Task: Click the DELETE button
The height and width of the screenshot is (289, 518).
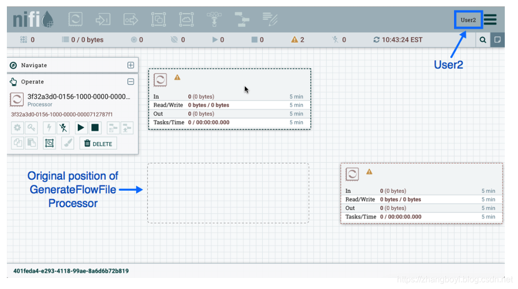Action: pos(98,143)
